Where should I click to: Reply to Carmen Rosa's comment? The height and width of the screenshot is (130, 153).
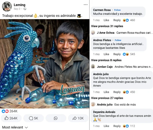(117, 20)
